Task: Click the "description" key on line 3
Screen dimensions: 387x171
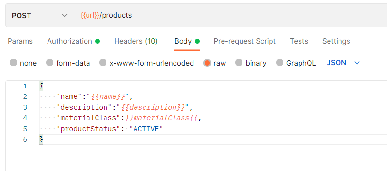Action: point(85,107)
